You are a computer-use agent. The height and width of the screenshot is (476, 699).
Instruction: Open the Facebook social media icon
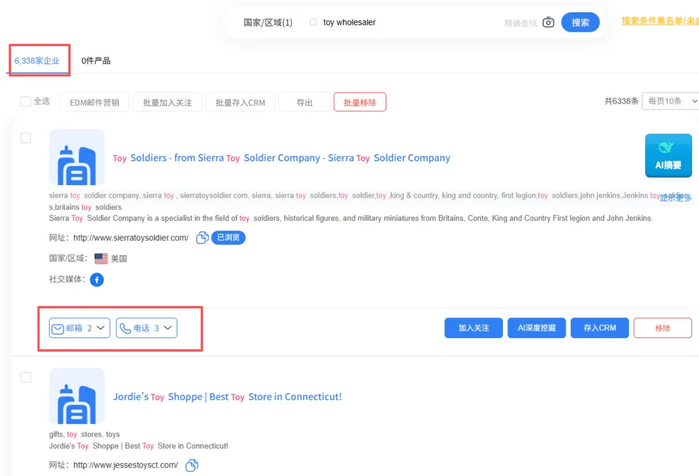tap(96, 279)
